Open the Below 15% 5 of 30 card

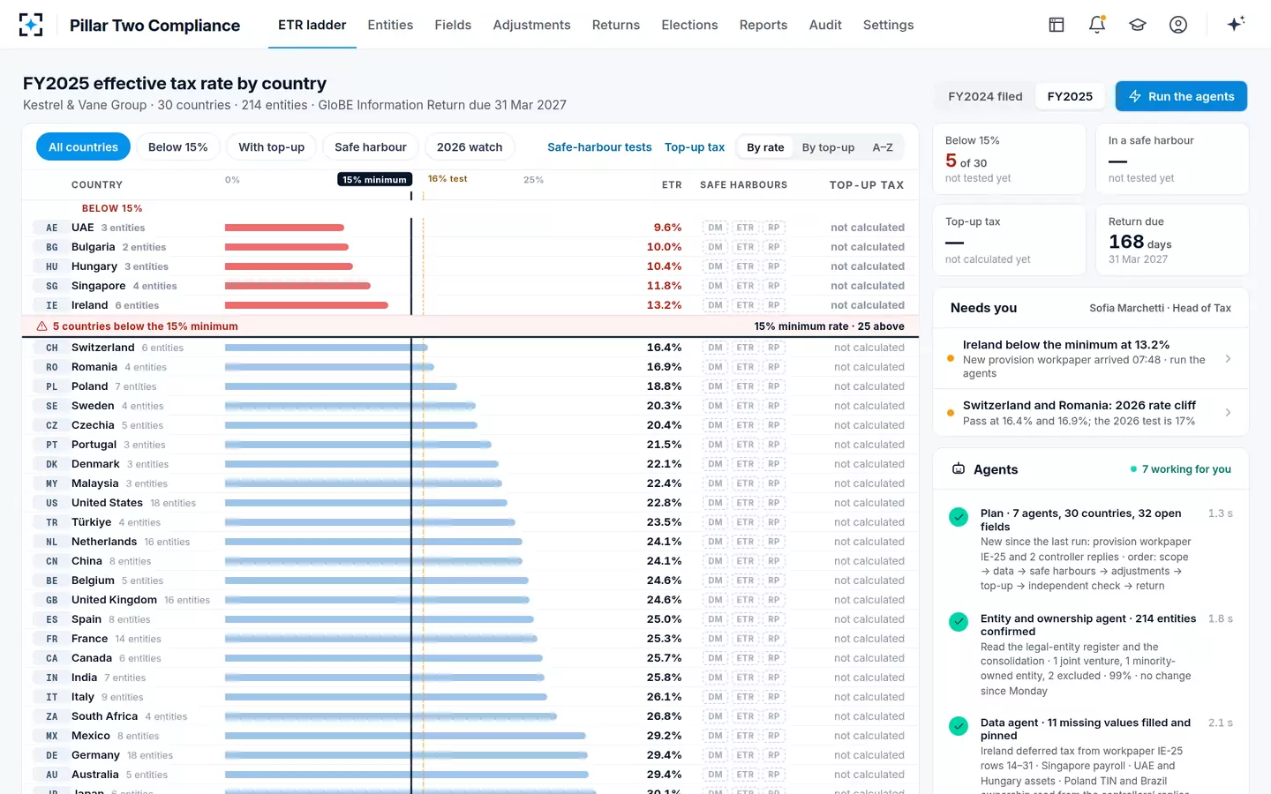point(1009,159)
